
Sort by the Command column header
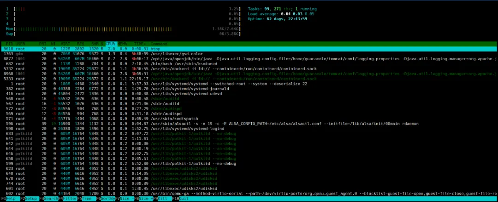pyautogui.click(x=159, y=44)
